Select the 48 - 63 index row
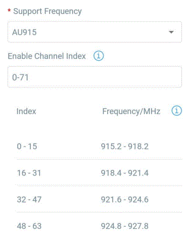186x244 pixels. (x=99, y=226)
